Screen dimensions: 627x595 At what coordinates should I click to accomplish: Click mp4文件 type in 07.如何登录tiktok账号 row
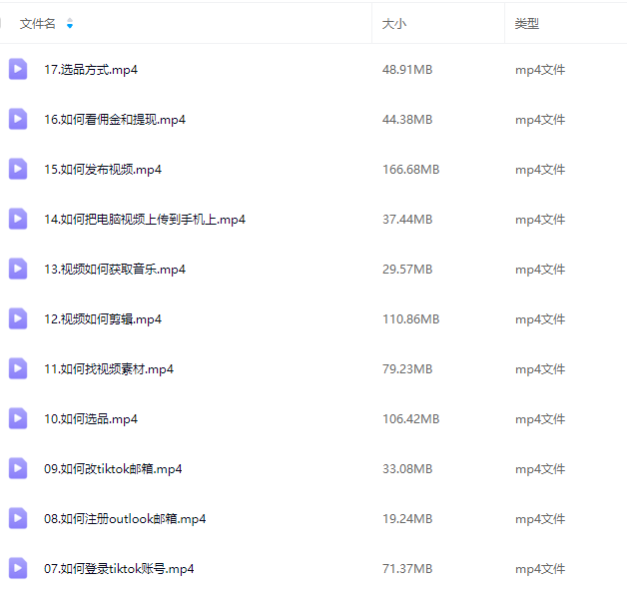pyautogui.click(x=540, y=569)
